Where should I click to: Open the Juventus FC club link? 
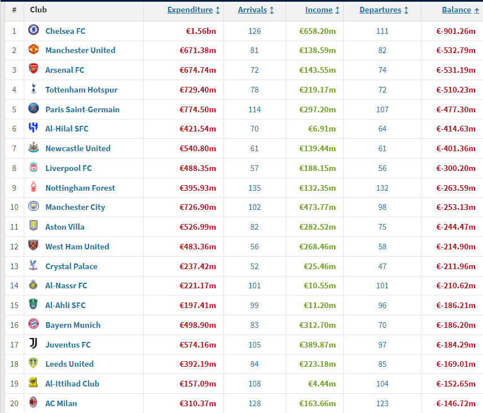coord(68,345)
